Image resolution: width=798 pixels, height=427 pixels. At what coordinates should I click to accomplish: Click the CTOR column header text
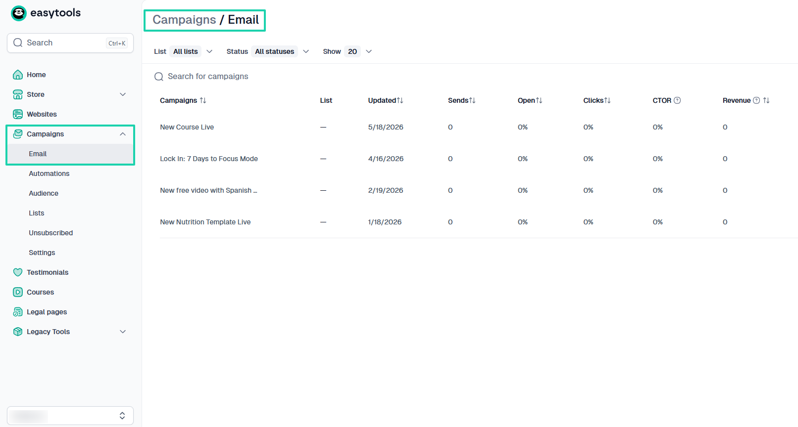point(662,100)
